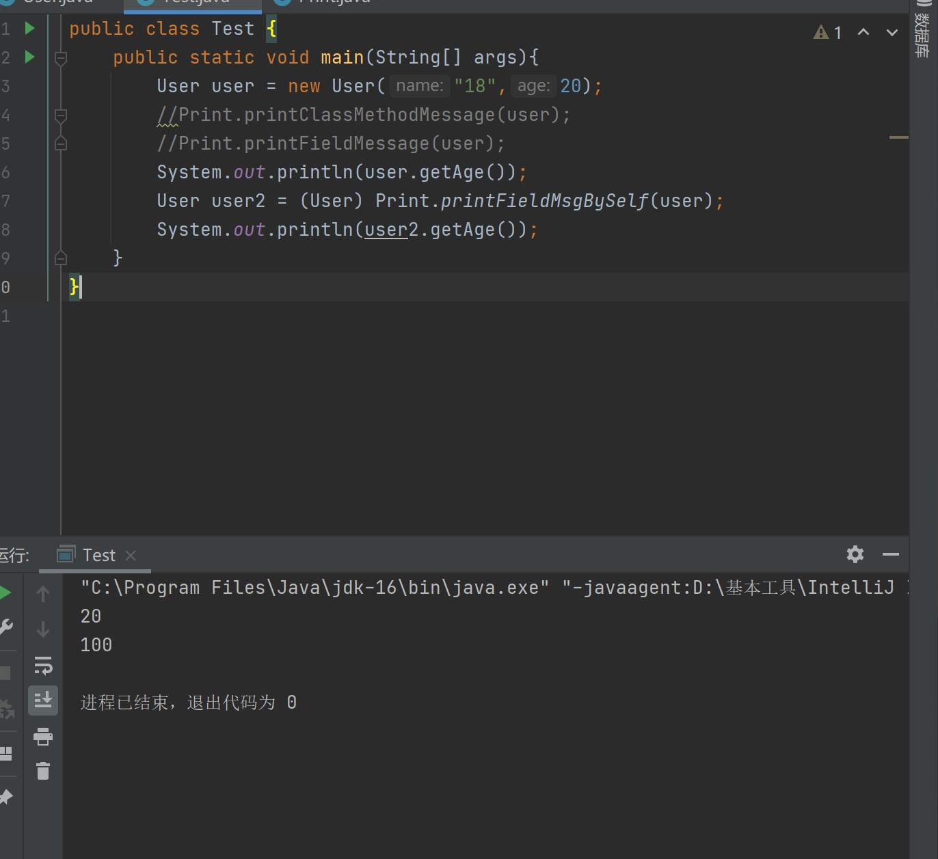Go to next highlighted problem arrow
938x859 pixels.
[x=892, y=32]
